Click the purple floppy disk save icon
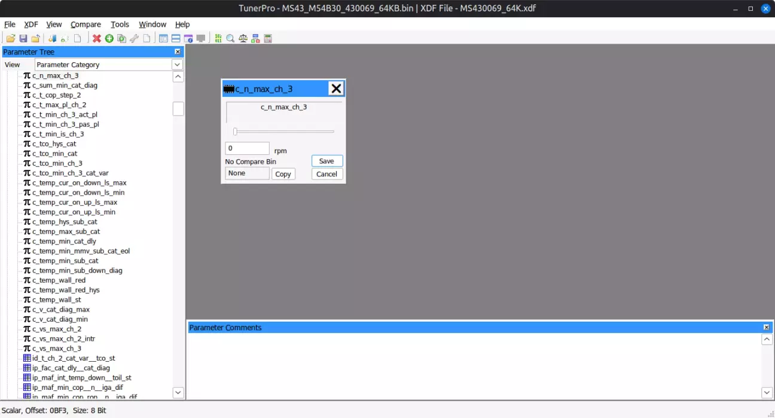Viewport: 775px width, 418px height. (23, 39)
